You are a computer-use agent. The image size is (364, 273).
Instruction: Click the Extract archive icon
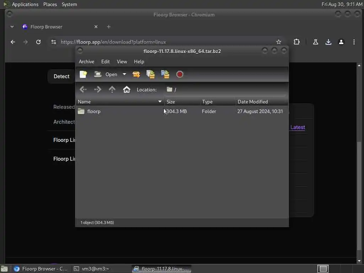point(136,74)
